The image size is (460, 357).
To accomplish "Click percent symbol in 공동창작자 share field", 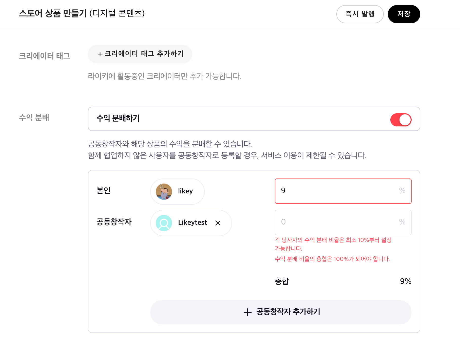I will [402, 222].
